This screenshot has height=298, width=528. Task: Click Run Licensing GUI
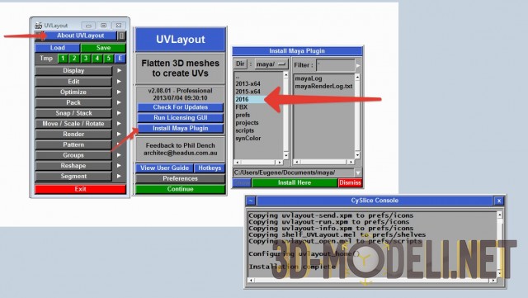pyautogui.click(x=181, y=118)
